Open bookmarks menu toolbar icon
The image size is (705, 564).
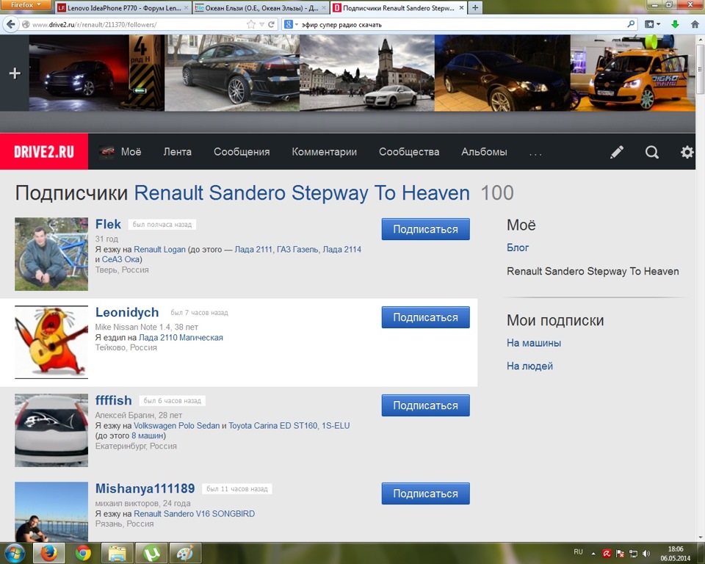(x=652, y=24)
